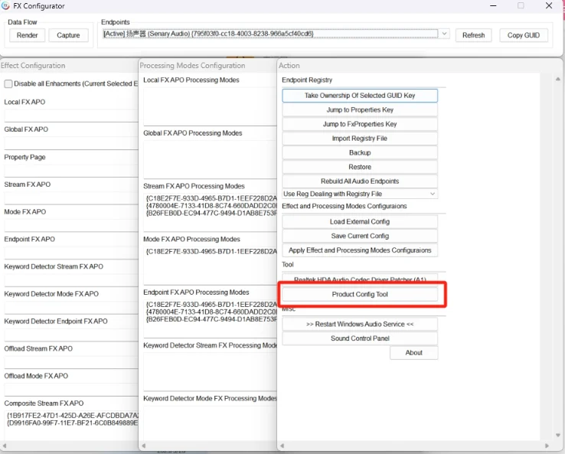Open the Endpoints dropdown list
Screen dimensions: 565x454
click(x=444, y=34)
